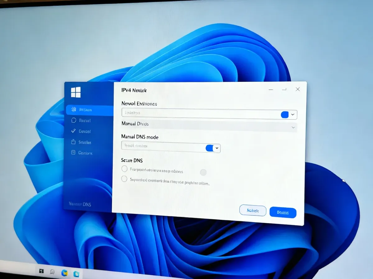Open the sidebar item with the checkmark icon

point(81,131)
